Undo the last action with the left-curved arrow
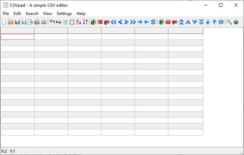The height and width of the screenshot is (155, 244). click(x=52, y=22)
